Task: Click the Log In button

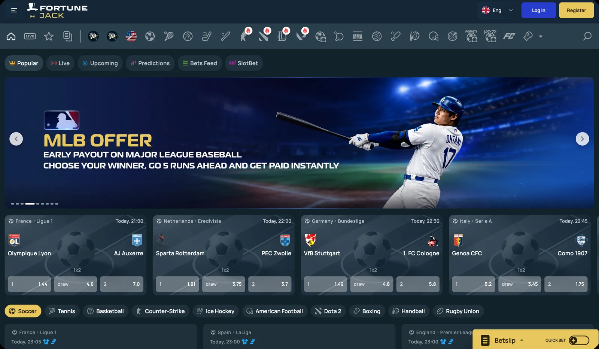Action: click(539, 10)
